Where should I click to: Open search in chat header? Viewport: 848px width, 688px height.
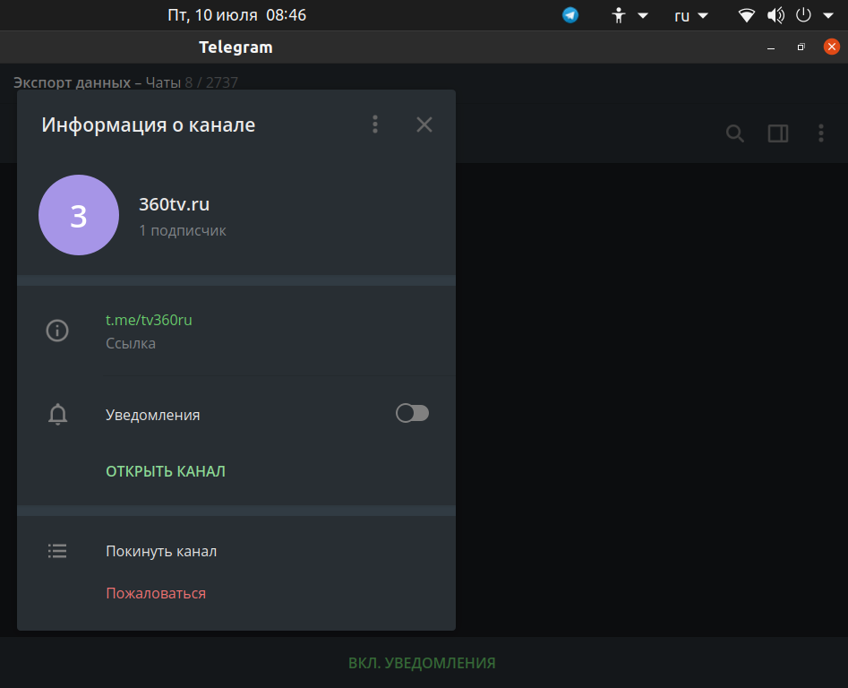[734, 133]
